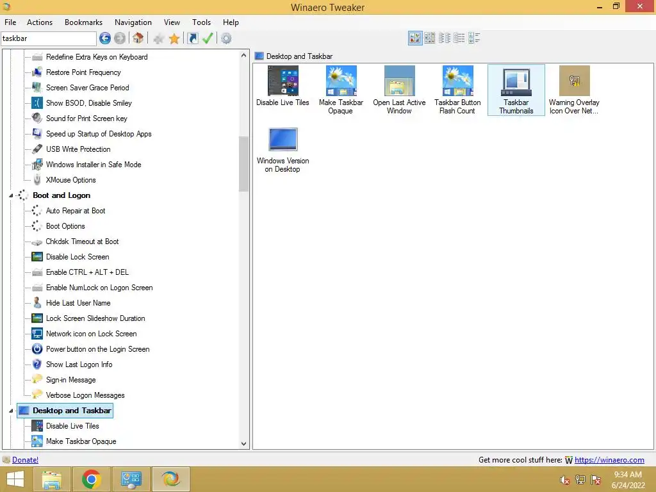Select Windows Installer in Safe Mode
Screen dimensions: 656x492
[x=94, y=165]
